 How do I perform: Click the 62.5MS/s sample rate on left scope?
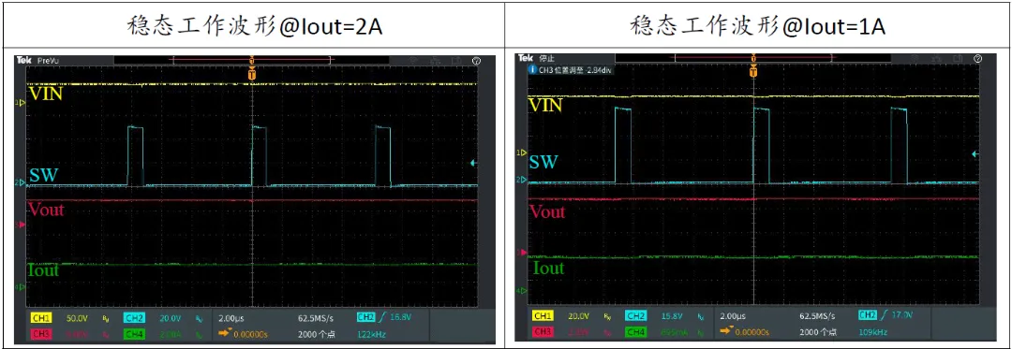[315, 318]
